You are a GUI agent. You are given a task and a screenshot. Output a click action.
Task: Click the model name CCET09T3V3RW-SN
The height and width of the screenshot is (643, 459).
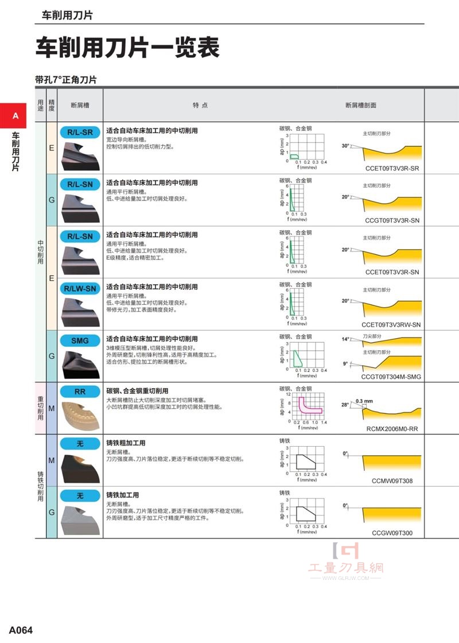tap(391, 324)
